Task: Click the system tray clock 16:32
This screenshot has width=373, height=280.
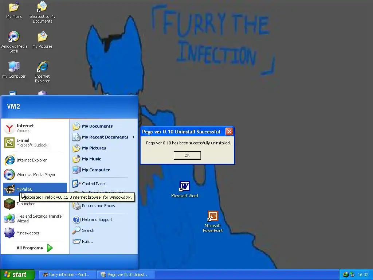Action: (363, 275)
